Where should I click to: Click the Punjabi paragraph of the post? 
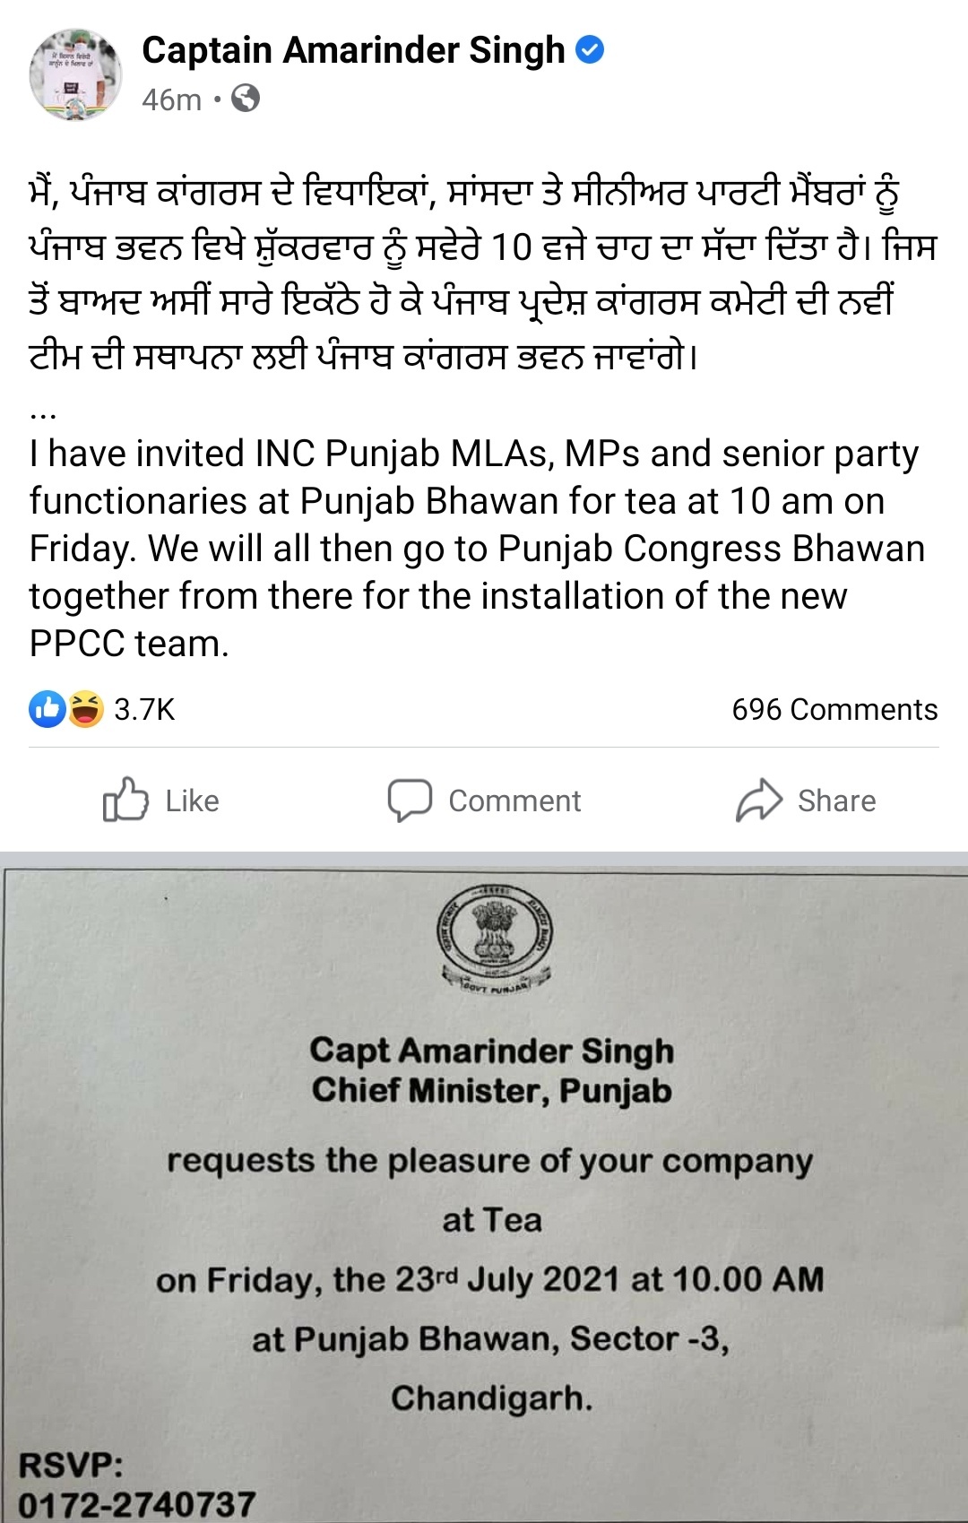[482, 273]
